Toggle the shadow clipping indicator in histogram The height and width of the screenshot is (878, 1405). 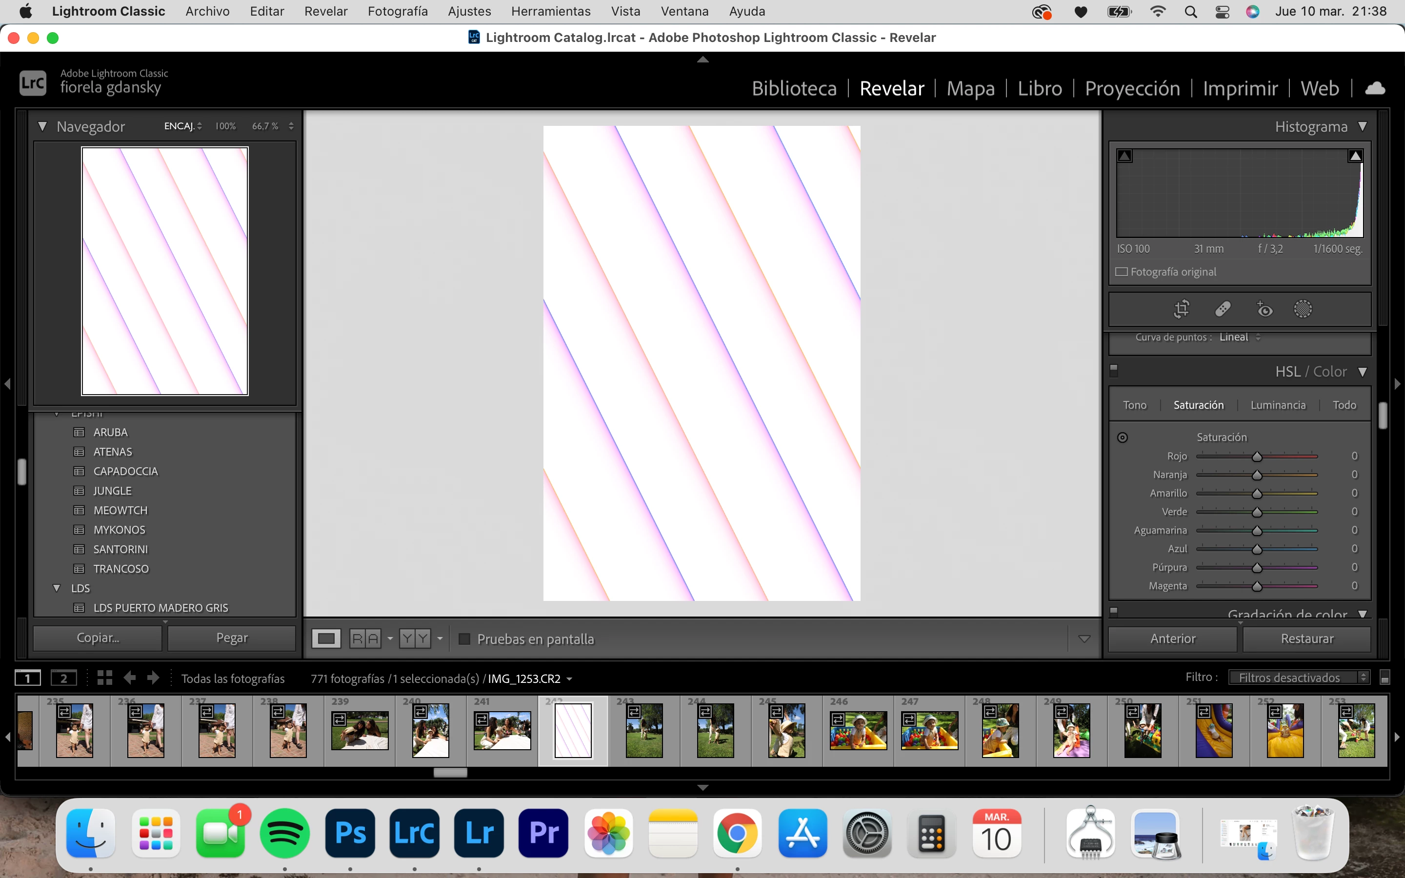pos(1124,156)
